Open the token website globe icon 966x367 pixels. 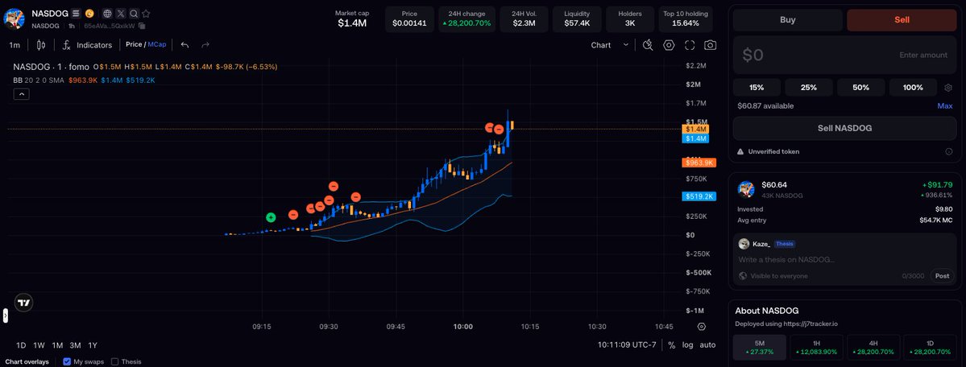point(108,13)
